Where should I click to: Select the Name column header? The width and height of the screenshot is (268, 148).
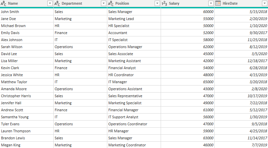click(26, 3)
